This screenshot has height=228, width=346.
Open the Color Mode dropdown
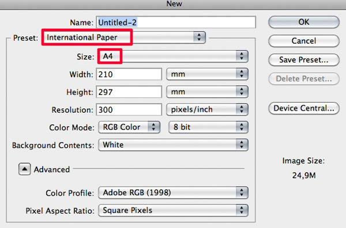pos(129,127)
